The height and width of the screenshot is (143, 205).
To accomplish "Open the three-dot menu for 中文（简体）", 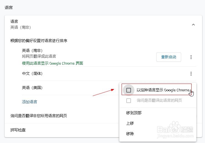I will coord(191,74).
